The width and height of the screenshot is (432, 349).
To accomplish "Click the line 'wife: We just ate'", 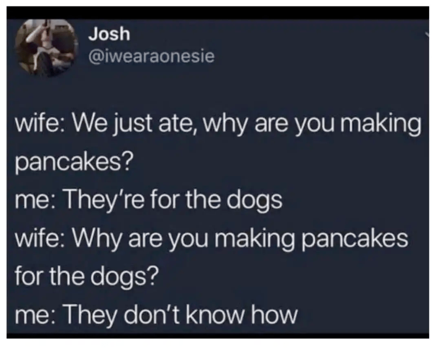I will 218,124.
